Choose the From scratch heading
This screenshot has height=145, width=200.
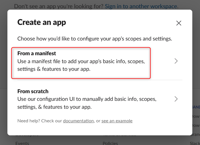[33, 91]
